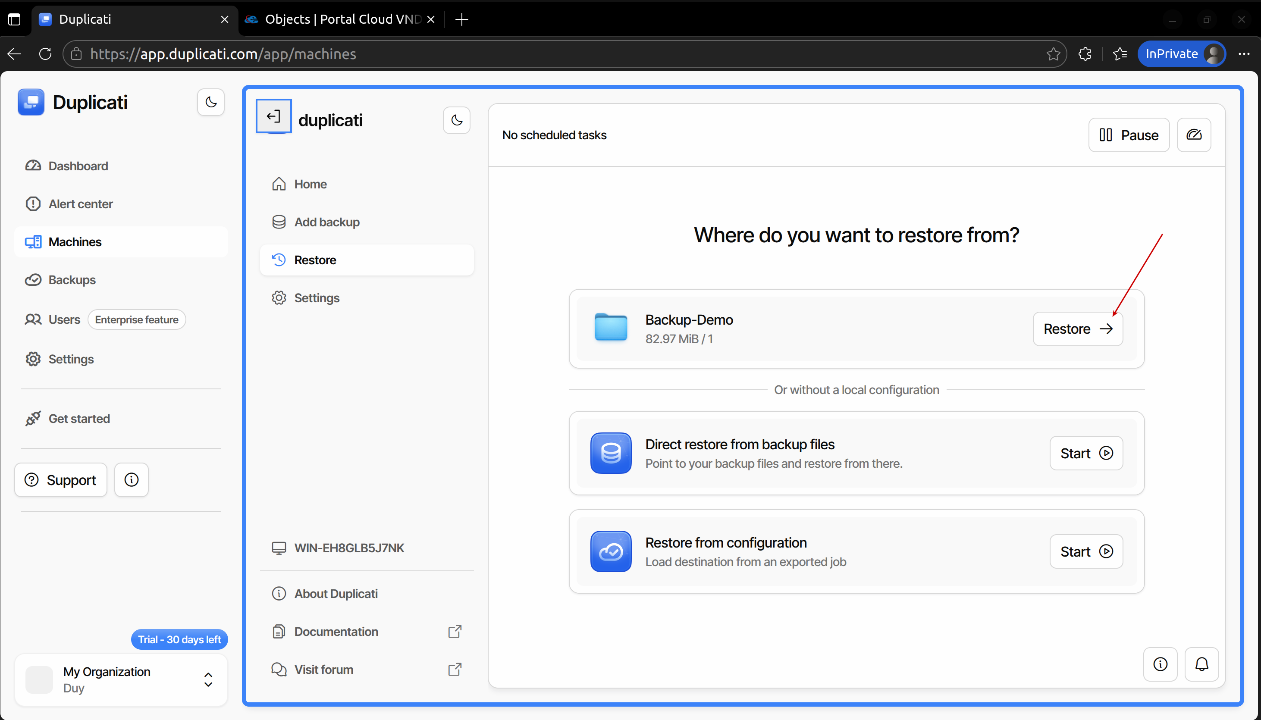Click the Direct restore database icon
Image resolution: width=1261 pixels, height=720 pixels.
[x=611, y=453]
